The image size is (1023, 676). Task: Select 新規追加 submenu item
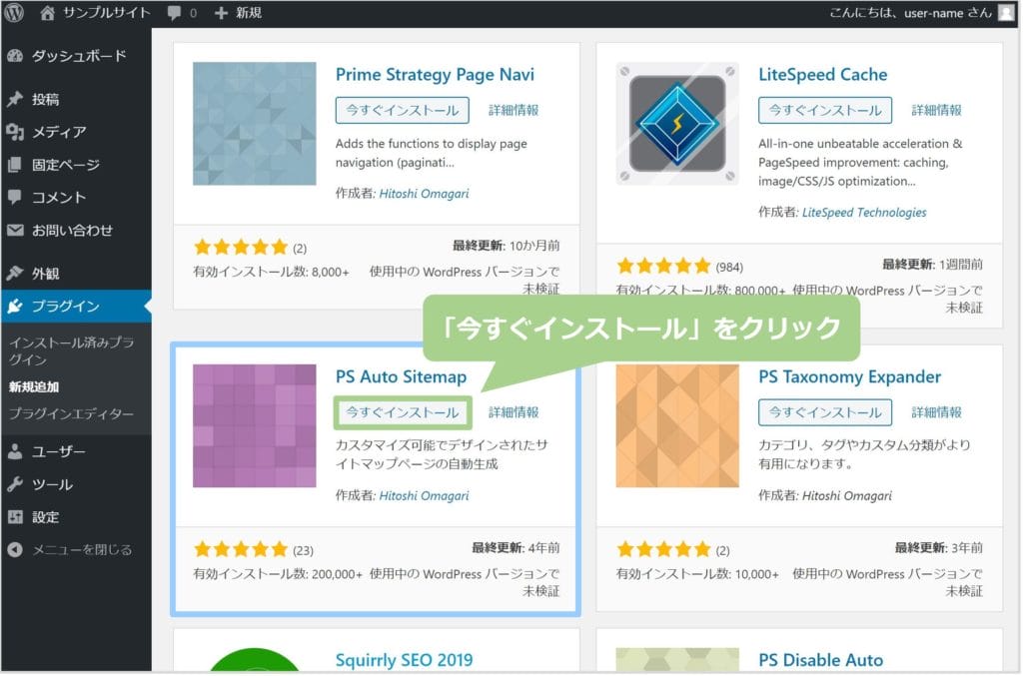click(34, 387)
